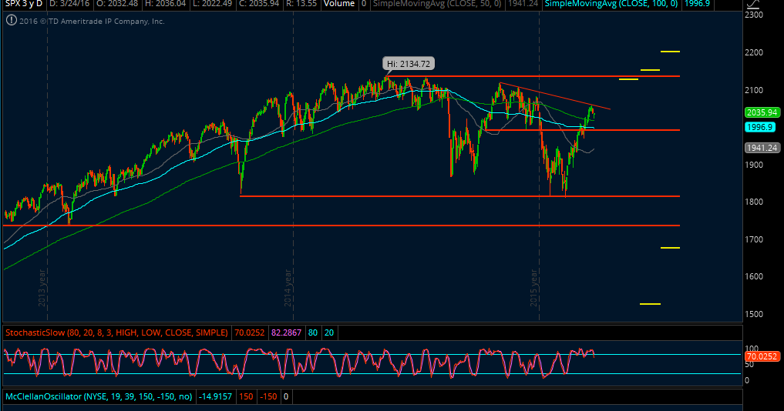The image size is (784, 411).
Task: Click the 2015 year vertical label
Action: pyautogui.click(x=533, y=288)
